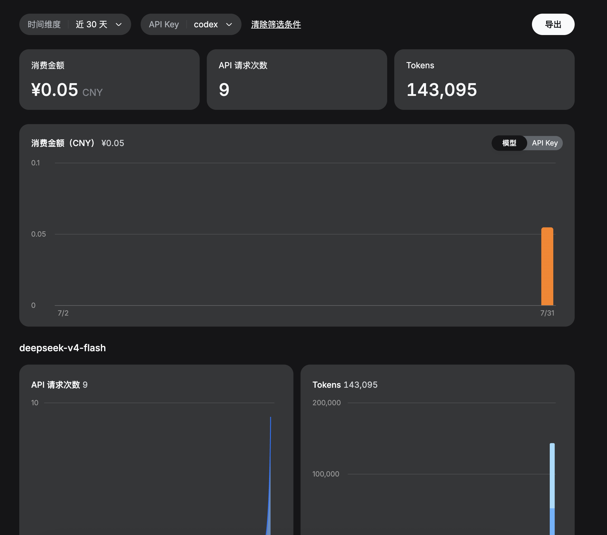Open the 时间维度 time range dropdown

[75, 24]
